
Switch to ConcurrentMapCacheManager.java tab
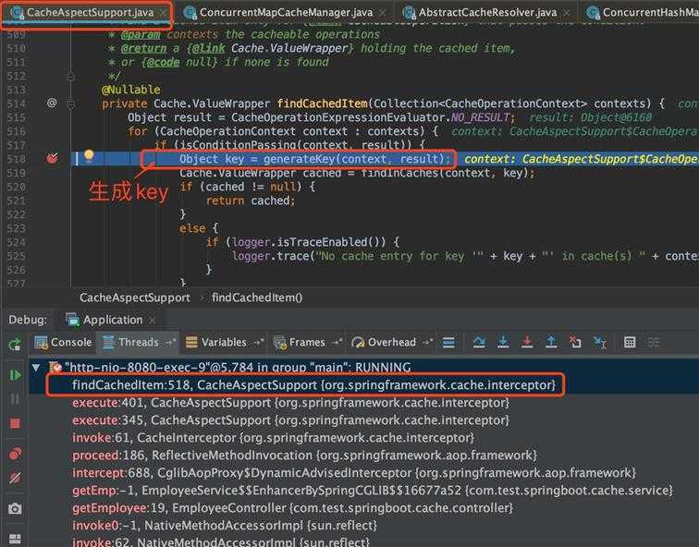[x=287, y=12]
